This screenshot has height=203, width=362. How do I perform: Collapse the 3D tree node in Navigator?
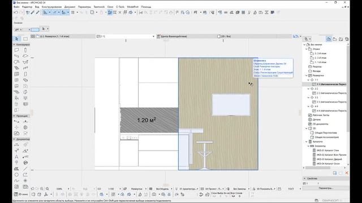click(307, 129)
